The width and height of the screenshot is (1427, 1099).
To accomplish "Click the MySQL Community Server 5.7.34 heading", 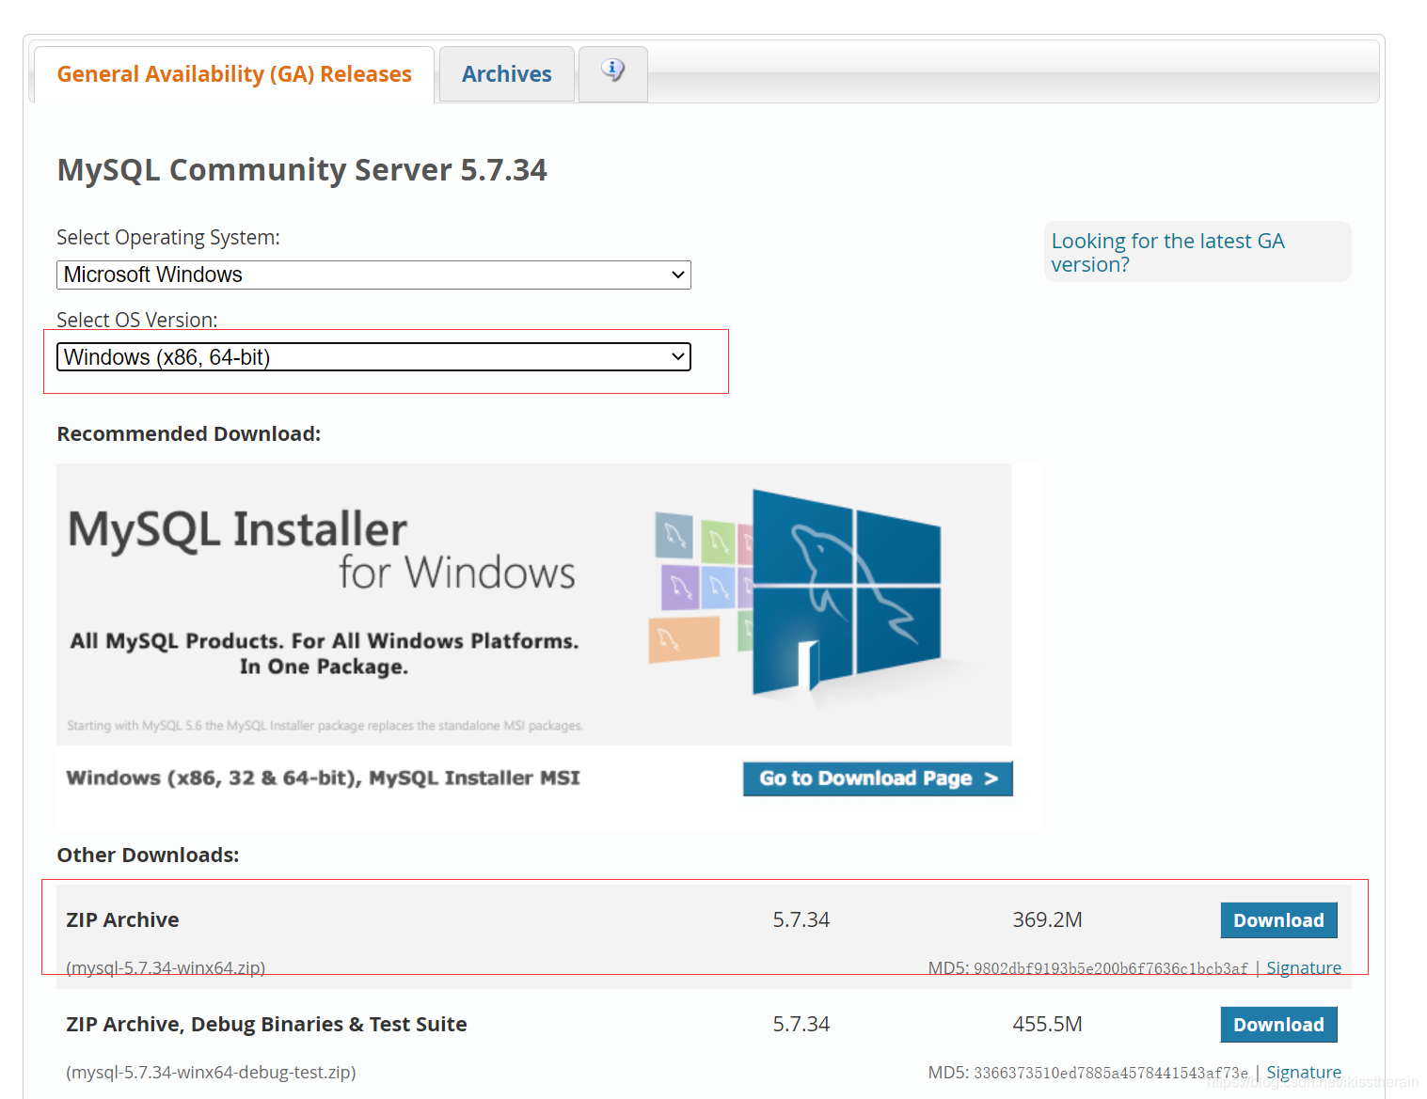I will [302, 170].
